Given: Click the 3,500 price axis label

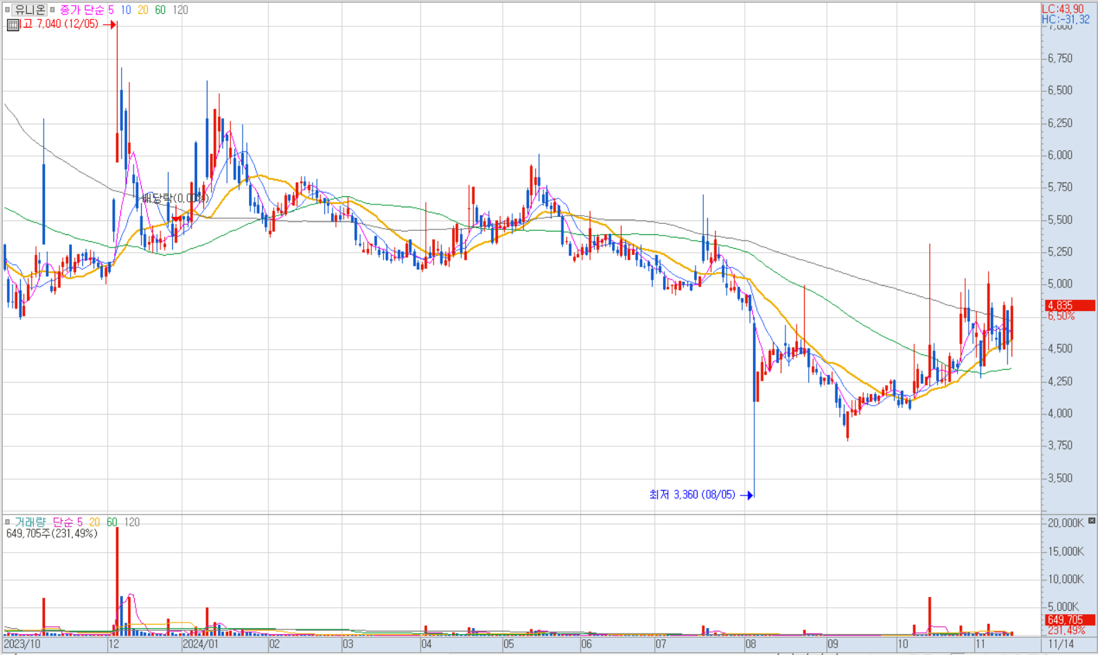Looking at the screenshot, I should click(x=1060, y=477).
